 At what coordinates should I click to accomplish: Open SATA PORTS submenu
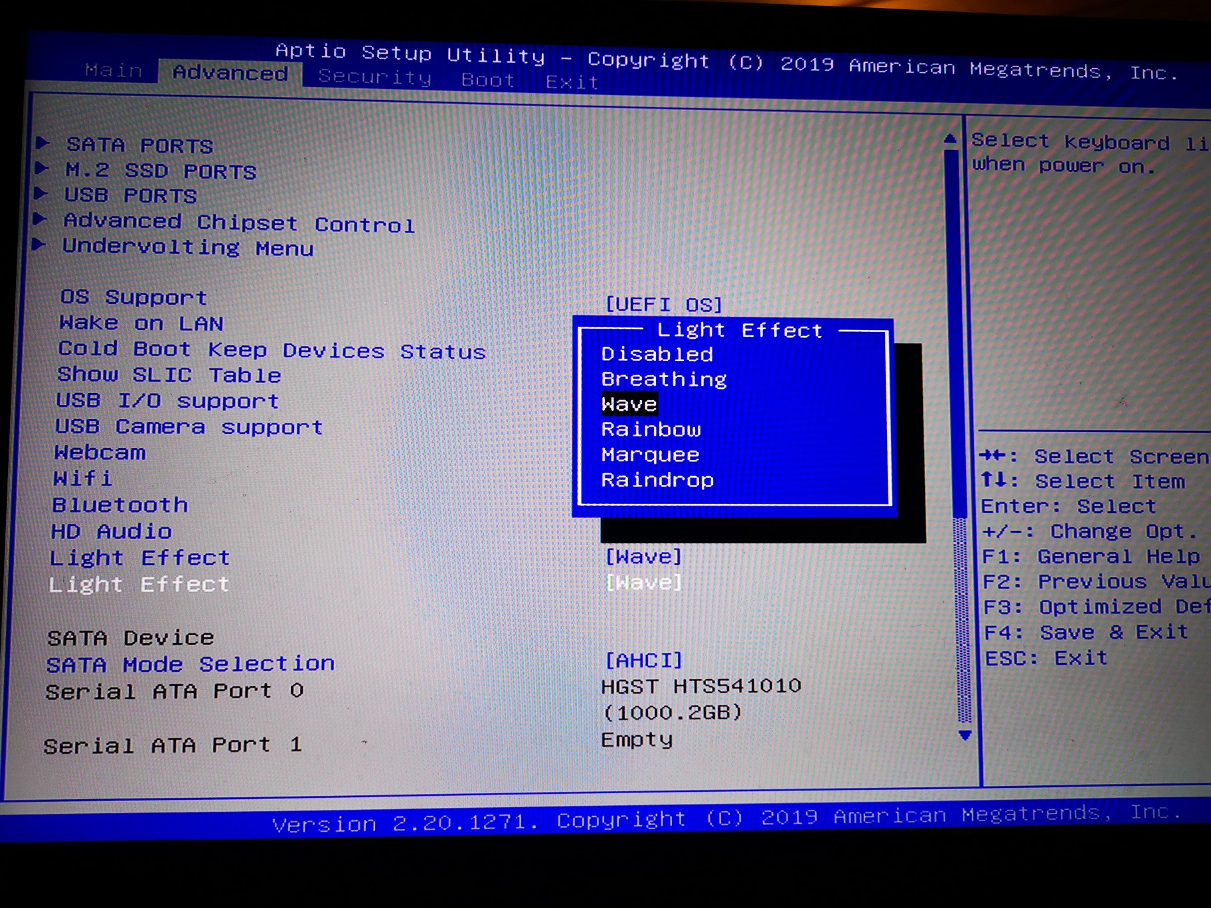click(139, 145)
